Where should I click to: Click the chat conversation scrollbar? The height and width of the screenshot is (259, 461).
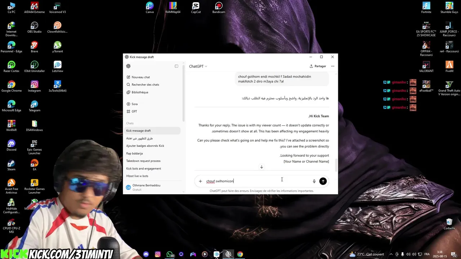click(x=336, y=165)
